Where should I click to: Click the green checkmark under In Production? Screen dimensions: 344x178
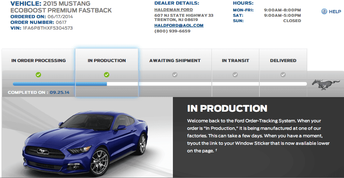[106, 75]
